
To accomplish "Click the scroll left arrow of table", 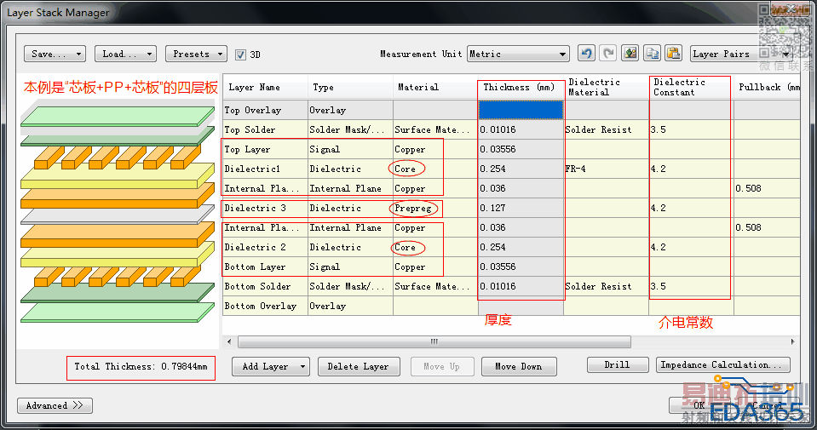I will [229, 342].
